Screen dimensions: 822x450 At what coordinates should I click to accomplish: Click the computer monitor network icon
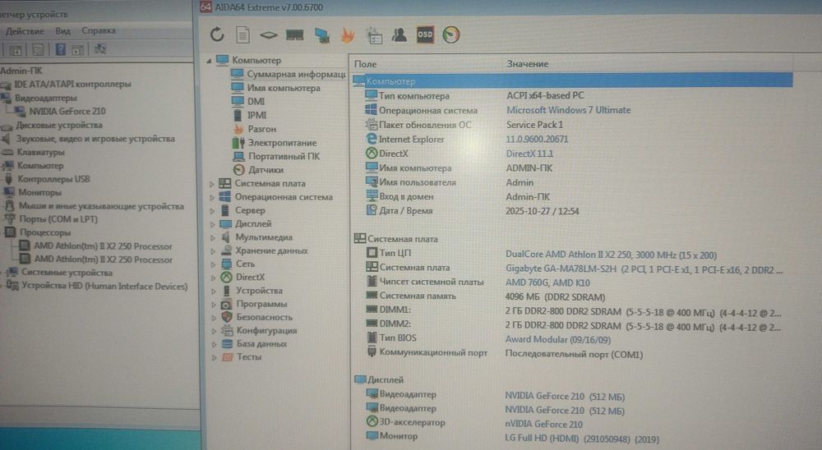[322, 35]
